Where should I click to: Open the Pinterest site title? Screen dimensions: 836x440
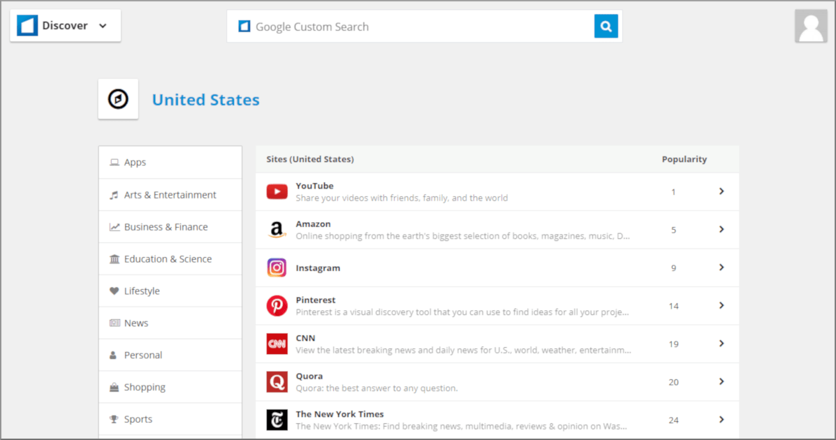point(316,300)
